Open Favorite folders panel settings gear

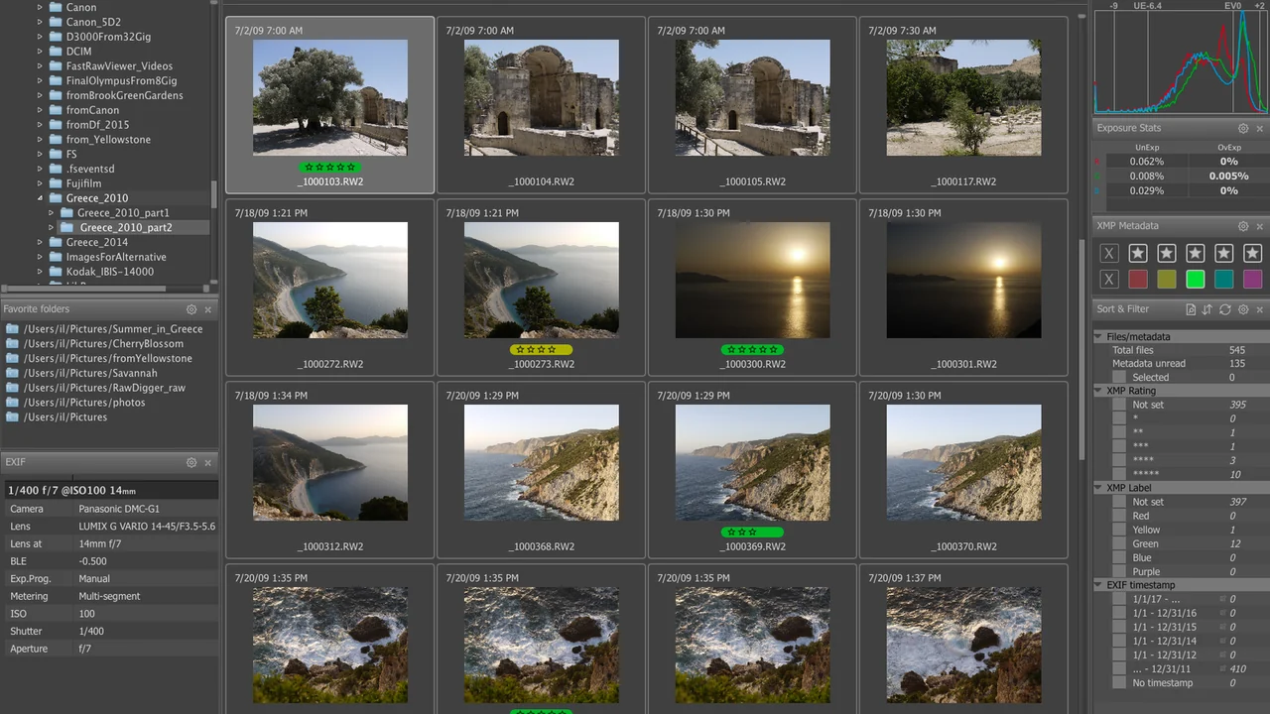191,309
